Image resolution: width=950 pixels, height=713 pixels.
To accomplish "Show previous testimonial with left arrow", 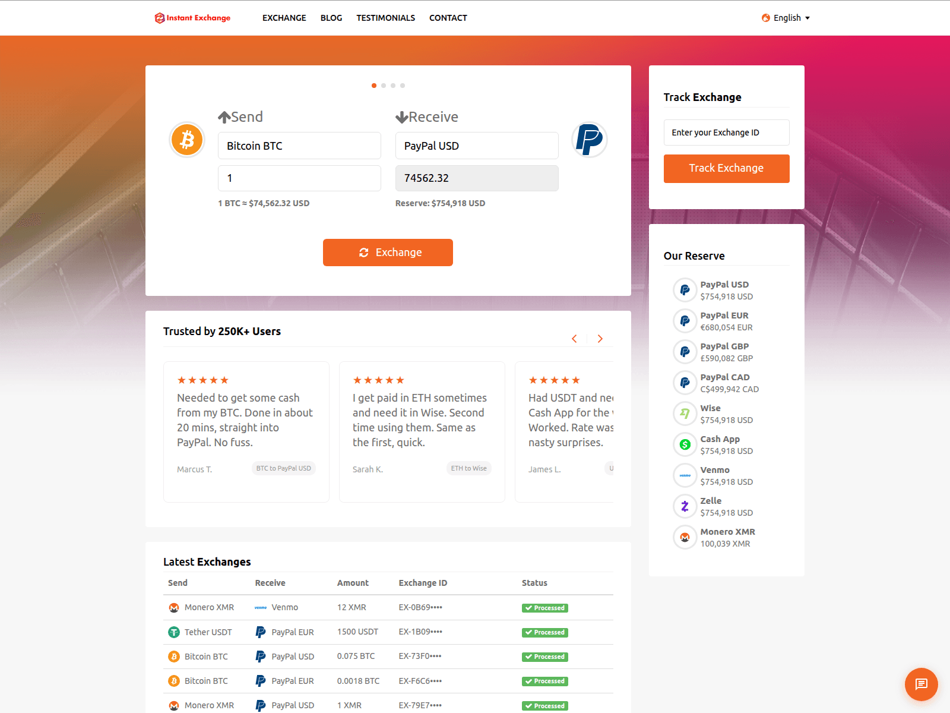I will (x=574, y=339).
